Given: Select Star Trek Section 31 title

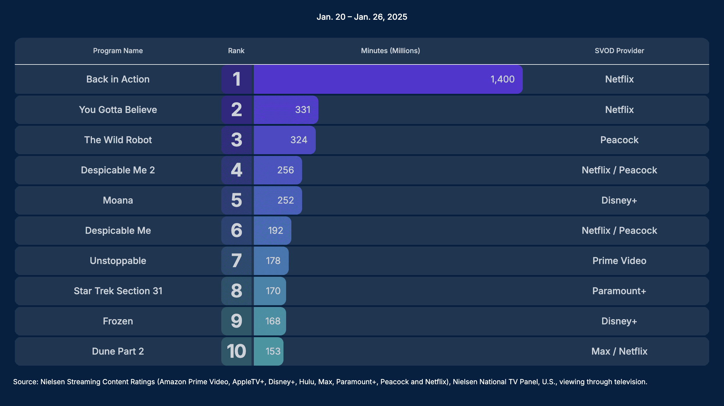Looking at the screenshot, I should pyautogui.click(x=118, y=291).
